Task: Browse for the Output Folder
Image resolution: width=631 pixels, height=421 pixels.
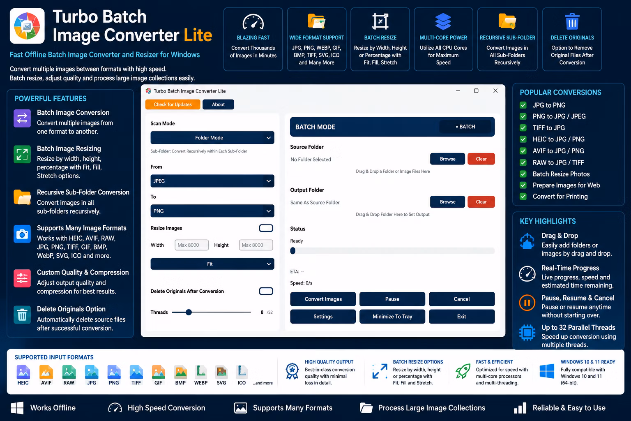Action: (447, 202)
